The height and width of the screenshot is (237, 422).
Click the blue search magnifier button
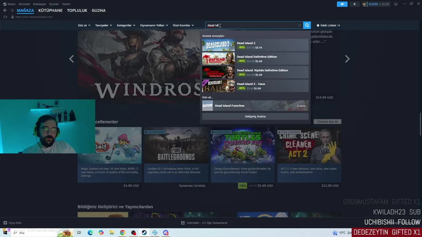click(x=307, y=25)
